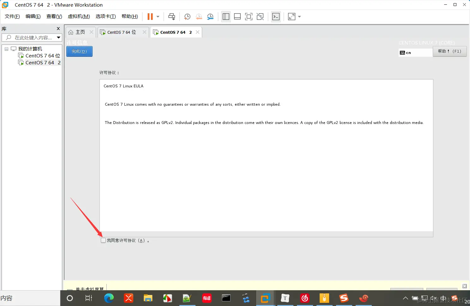Open the 查看(V) menu
Screen dimensions: 470x306
coord(54,16)
